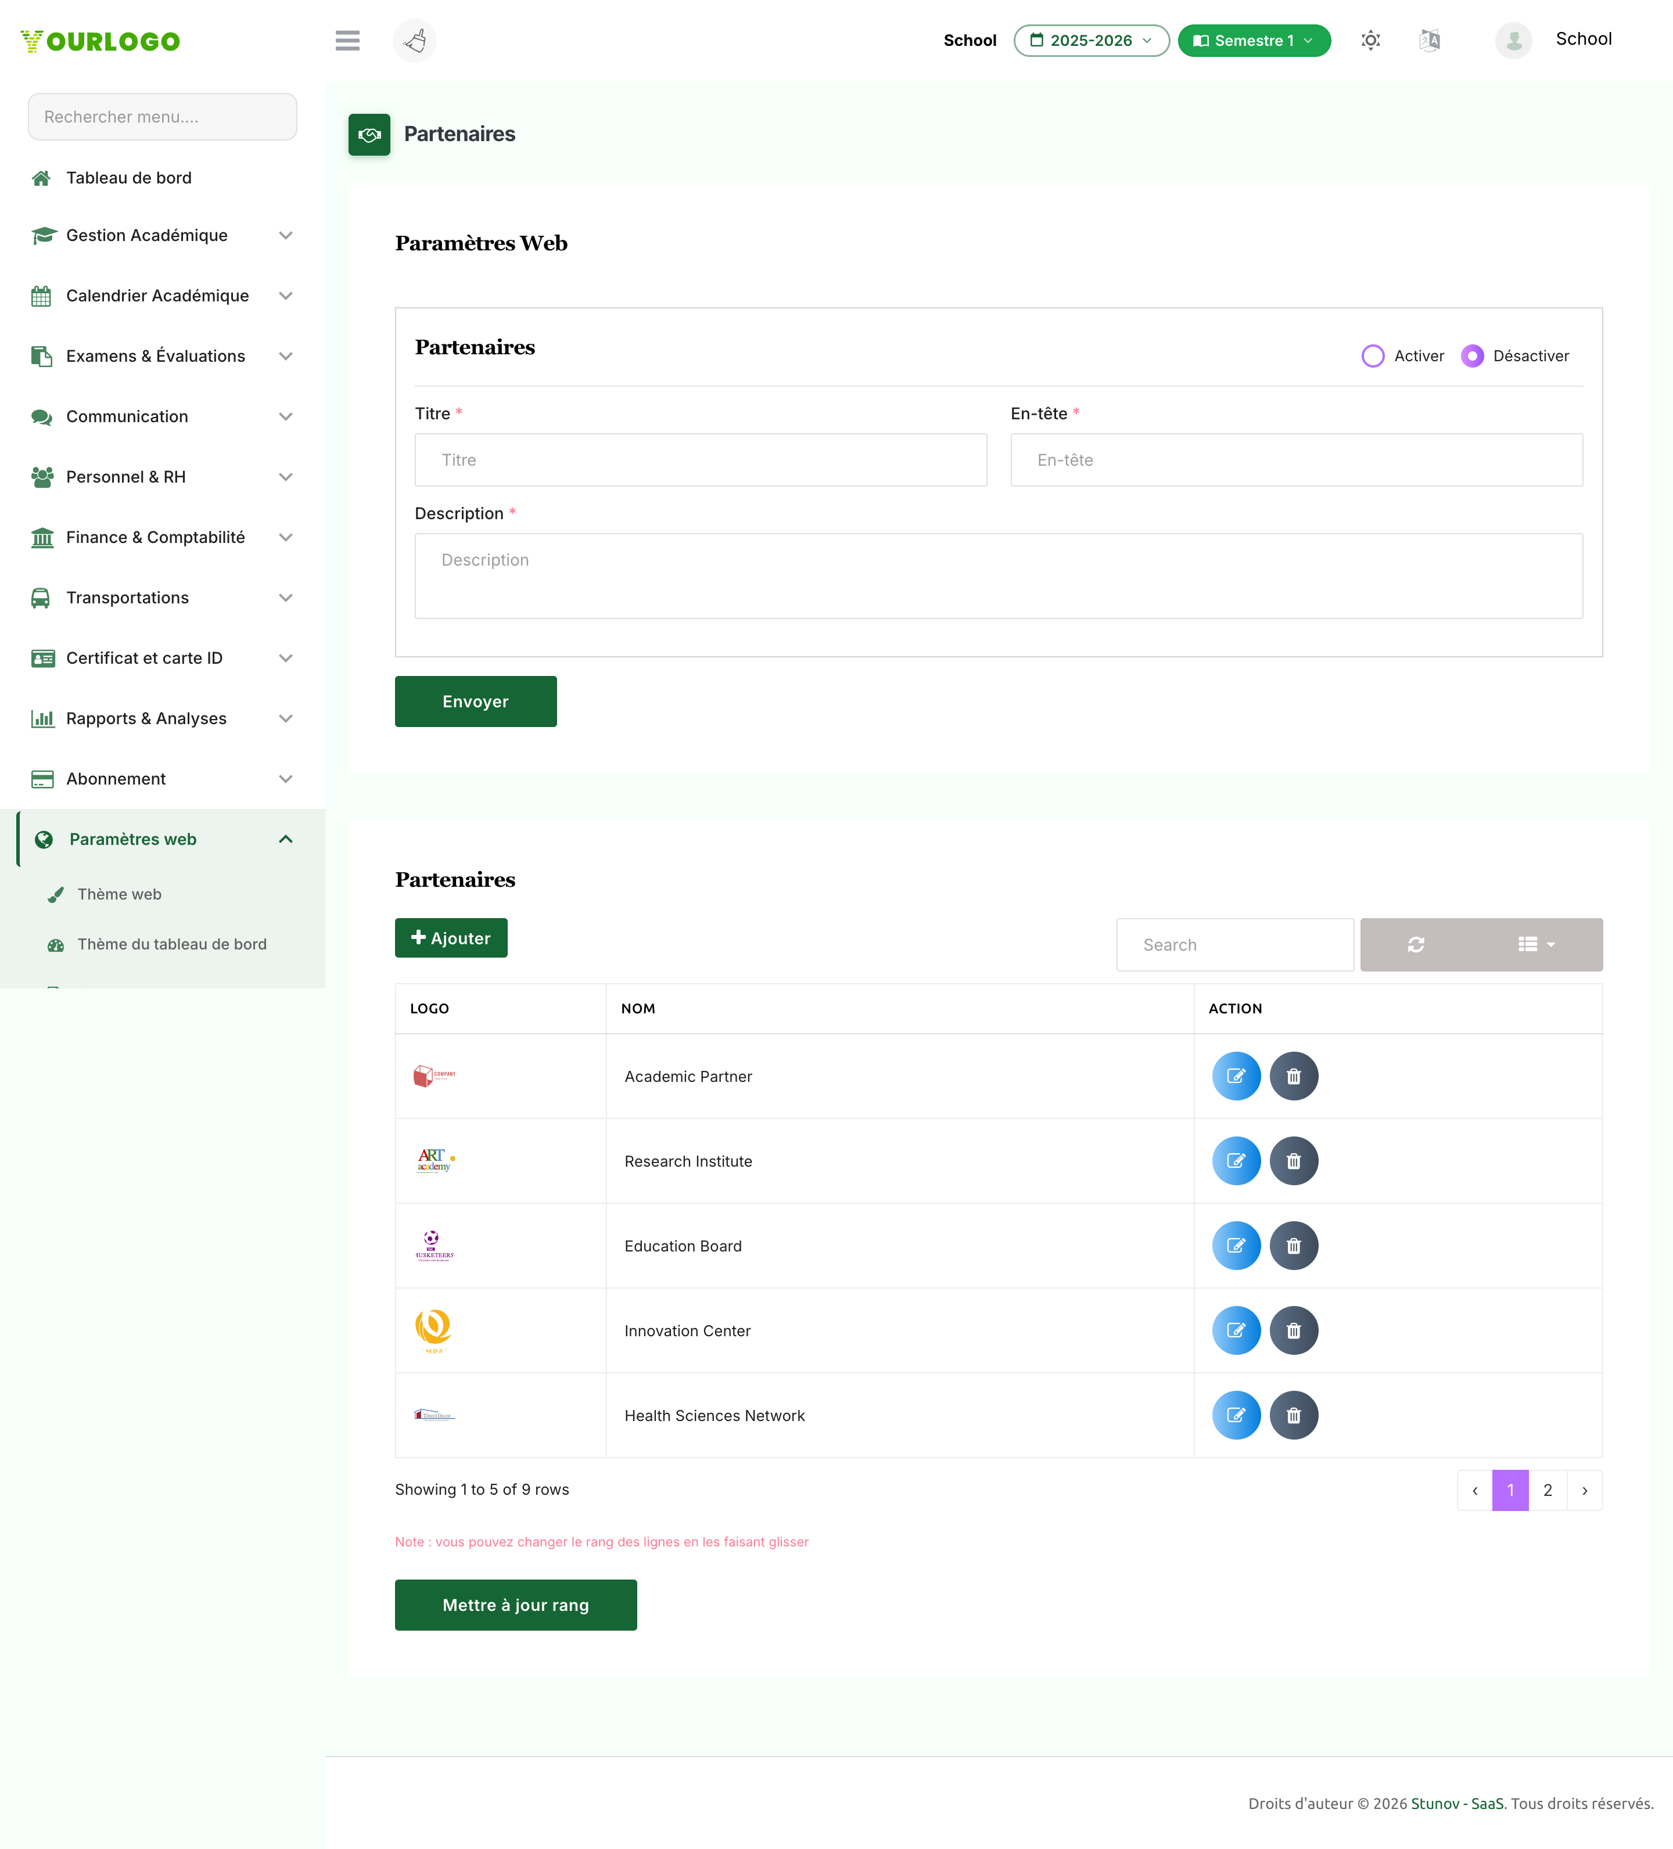The width and height of the screenshot is (1673, 1849).
Task: Select the Désactiver radio button
Action: [1471, 356]
